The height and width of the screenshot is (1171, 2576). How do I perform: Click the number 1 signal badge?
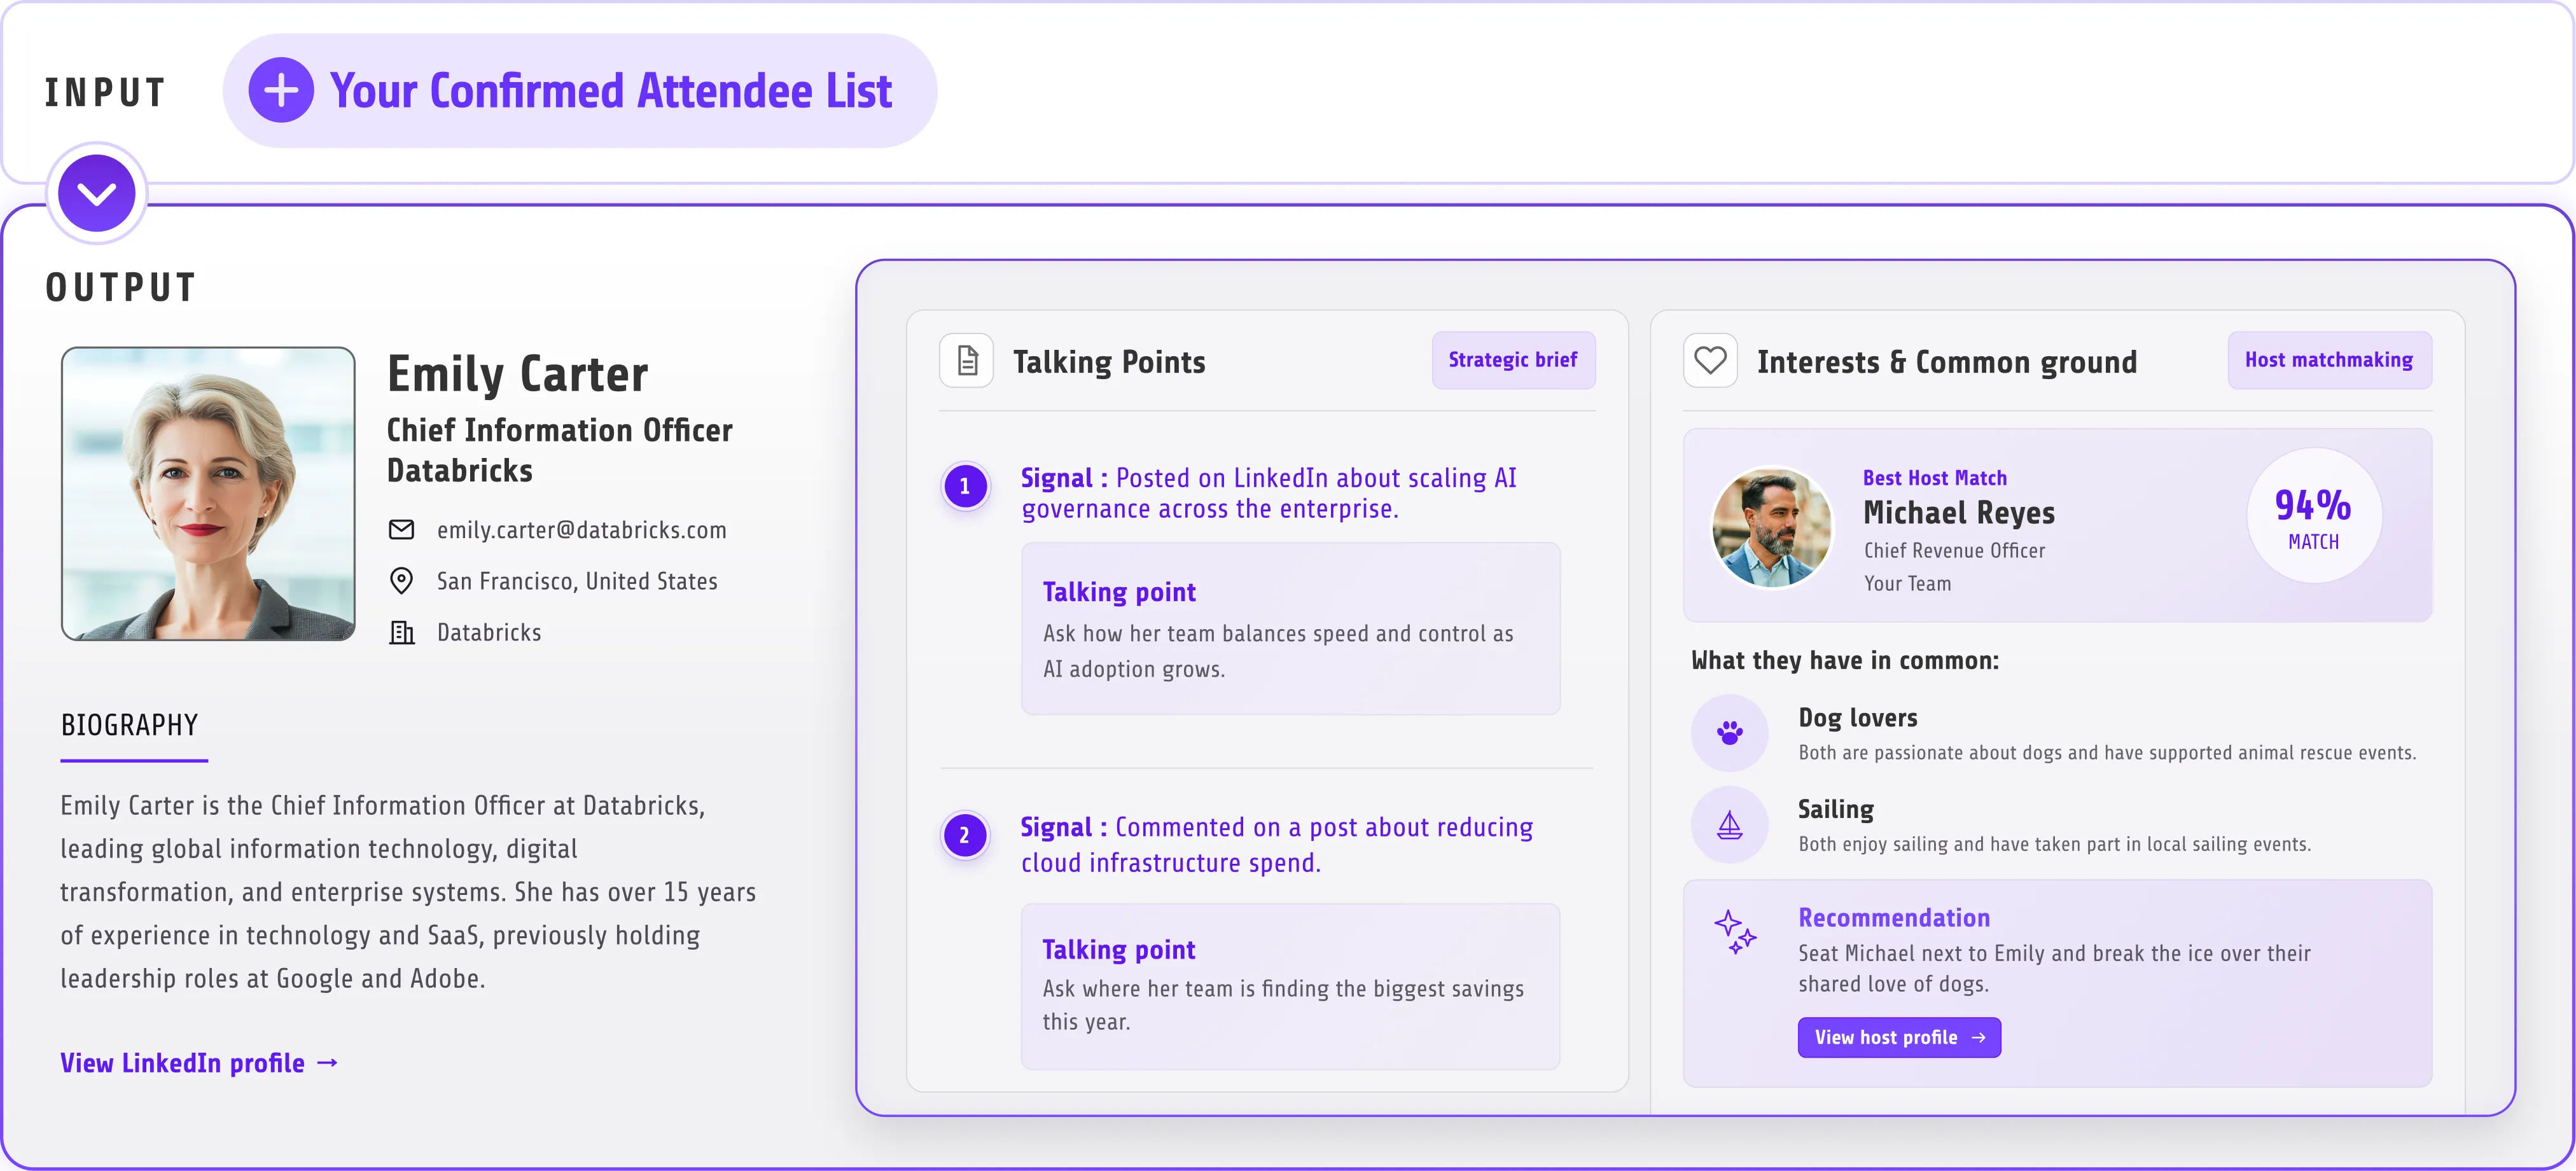[x=965, y=486]
